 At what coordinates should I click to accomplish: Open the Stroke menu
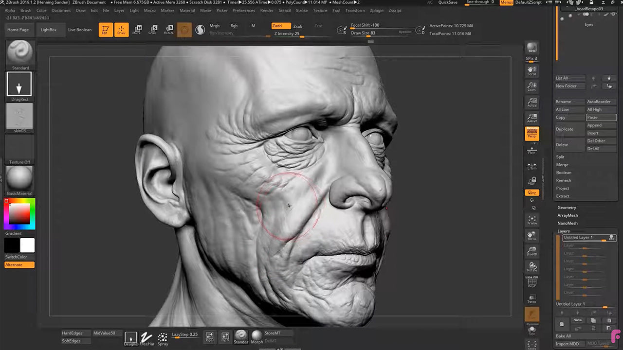click(x=302, y=10)
